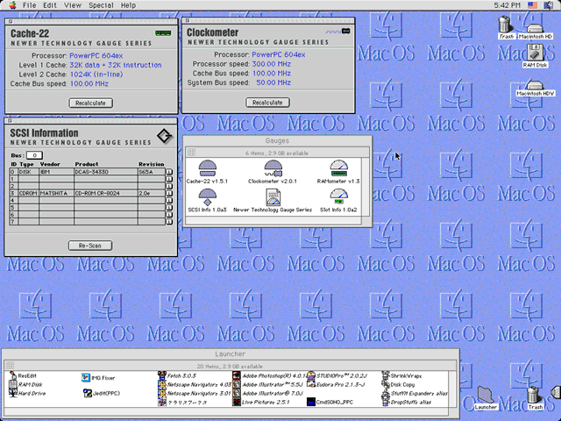Open Slot Info 1.0a2 icon
This screenshot has width=561, height=421.
pyautogui.click(x=338, y=196)
